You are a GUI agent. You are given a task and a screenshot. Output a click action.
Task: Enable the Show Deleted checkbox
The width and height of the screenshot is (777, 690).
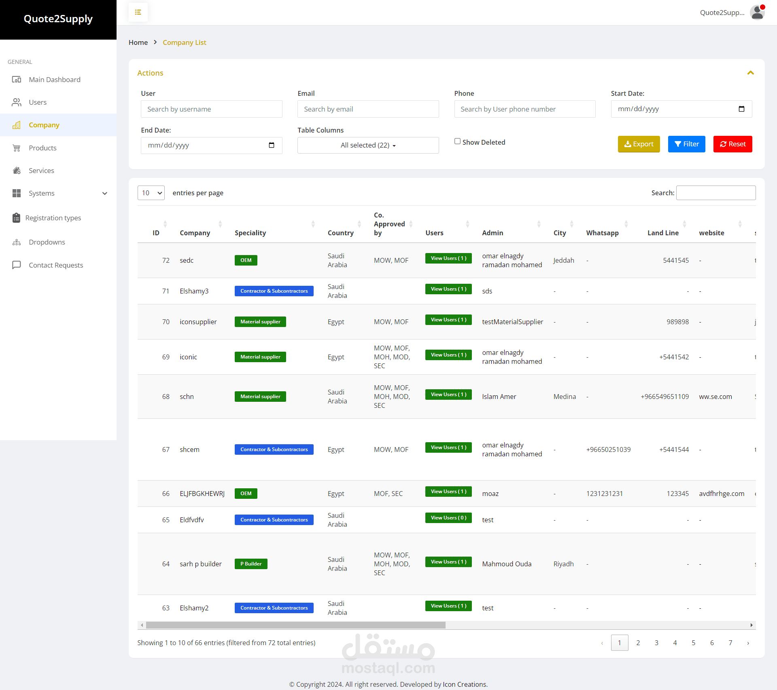pyautogui.click(x=457, y=141)
